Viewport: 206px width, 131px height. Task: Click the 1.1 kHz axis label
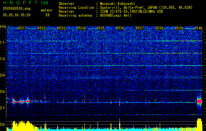point(3,43)
